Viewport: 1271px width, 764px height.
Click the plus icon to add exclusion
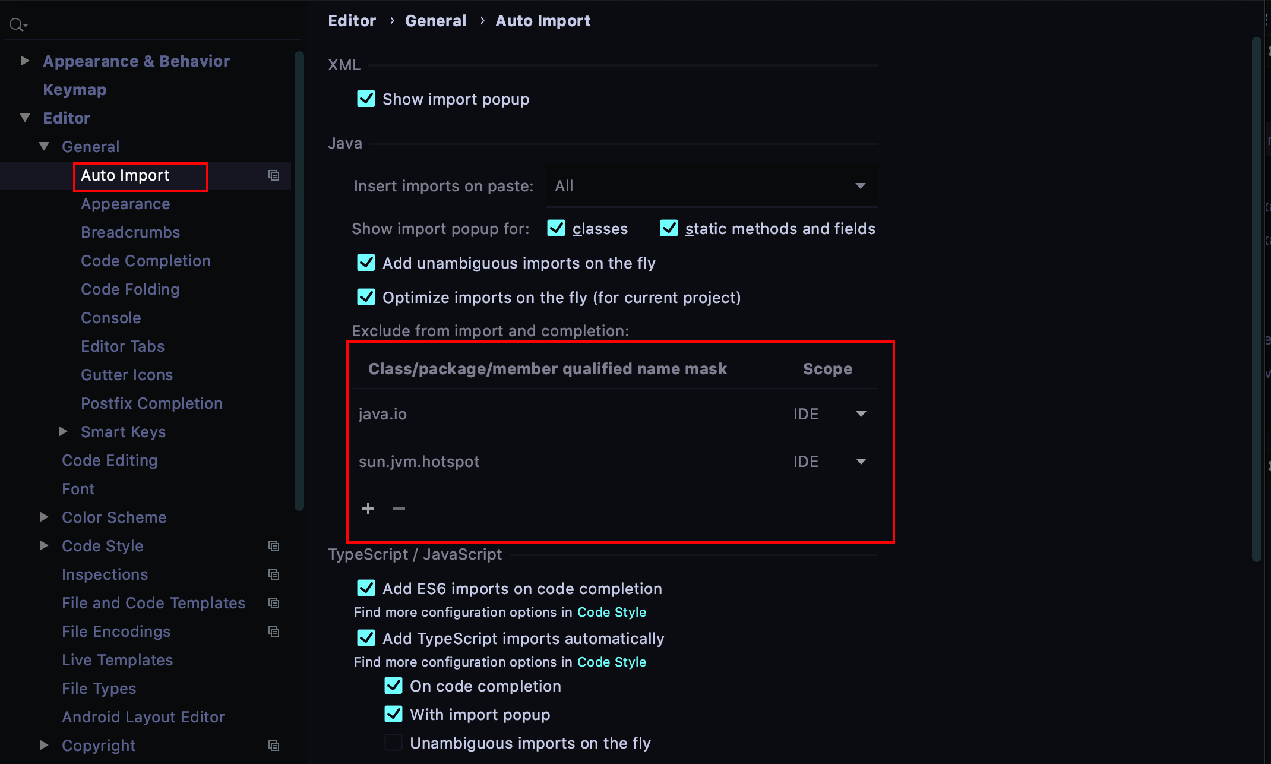(368, 509)
